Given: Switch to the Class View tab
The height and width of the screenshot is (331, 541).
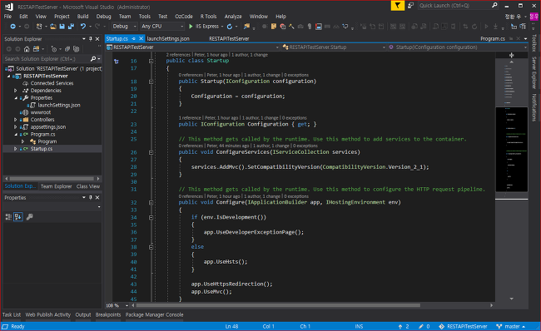Looking at the screenshot, I should click(88, 186).
